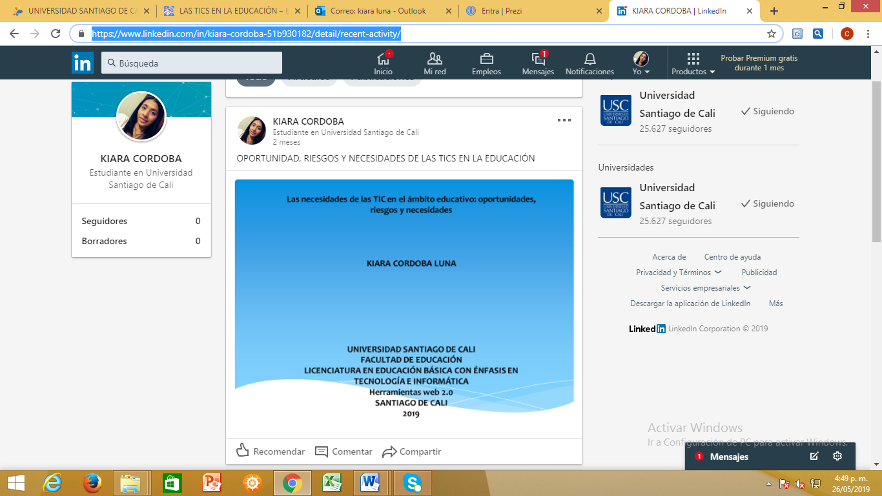Click the Búsqueda search field
Screen dimensions: 882x496
click(x=192, y=63)
